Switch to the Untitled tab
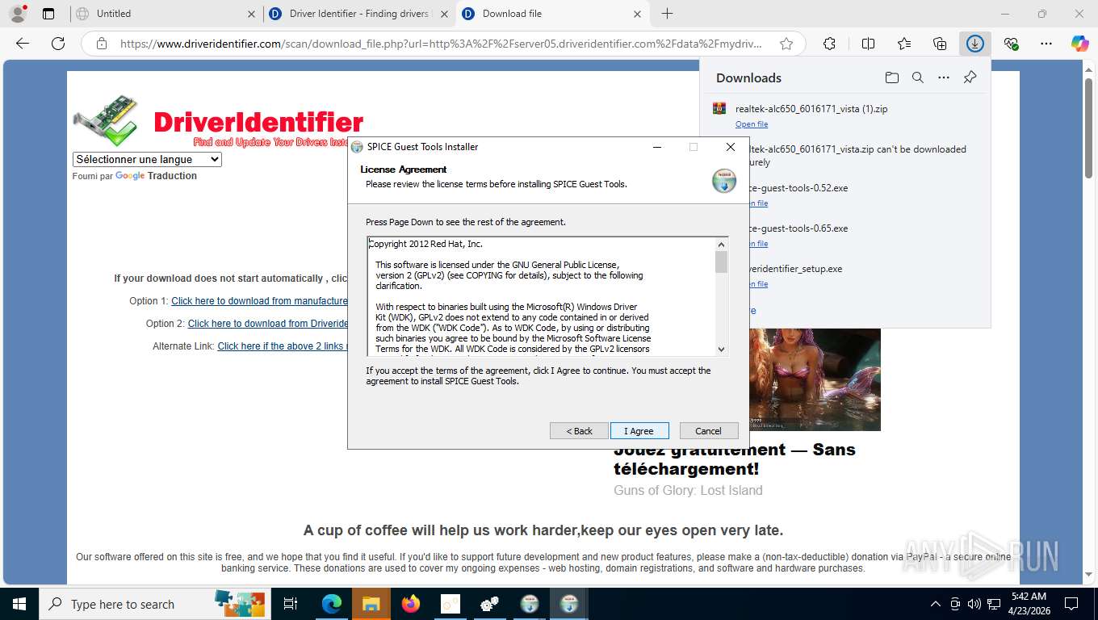The image size is (1098, 620). coord(164,14)
